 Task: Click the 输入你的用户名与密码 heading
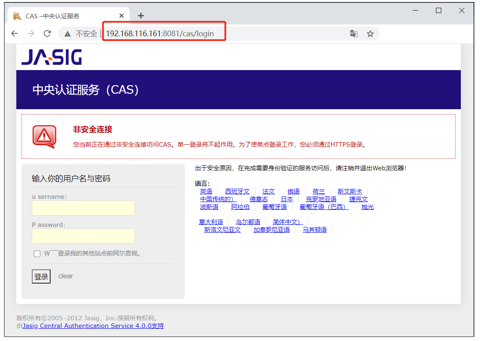click(x=71, y=178)
